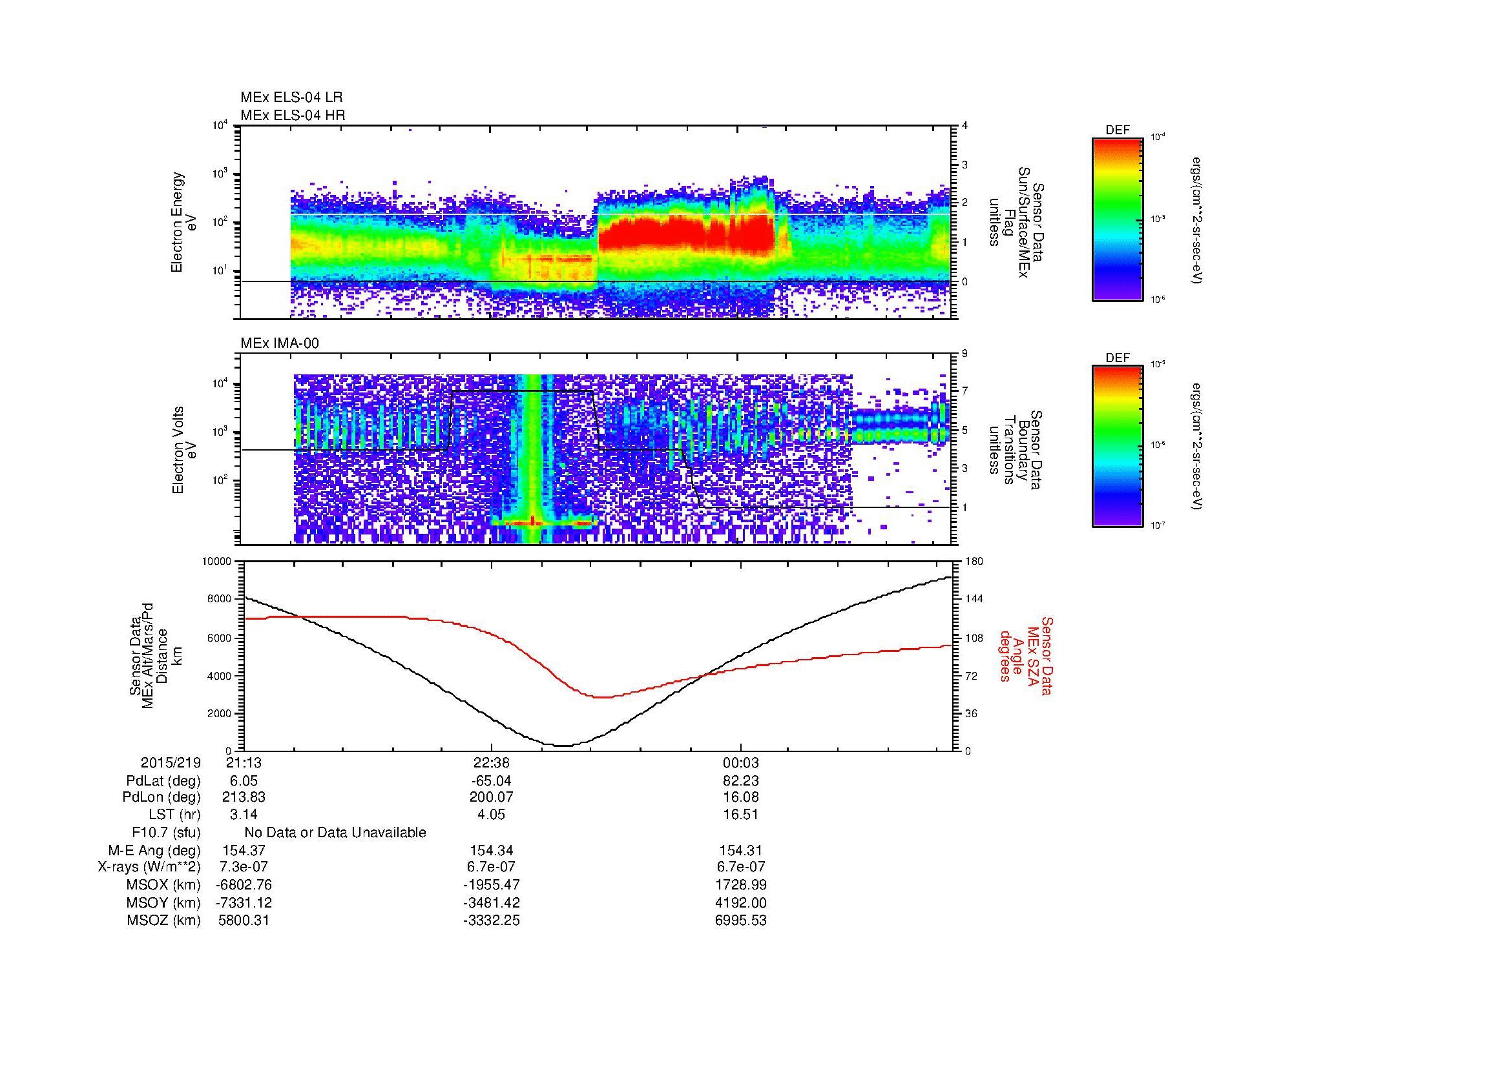Viewport: 1511px width, 1067px height.
Task: Click the MSOZ value '5800.31'
Action: (244, 920)
